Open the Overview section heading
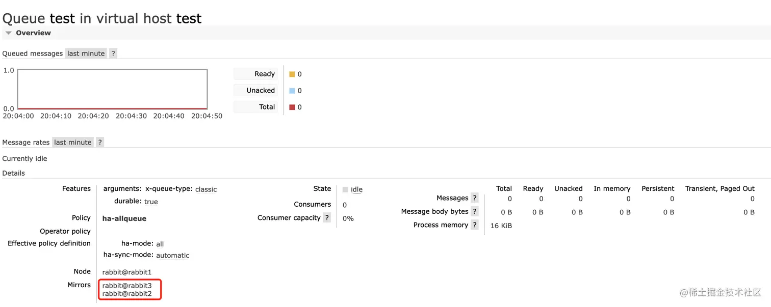This screenshot has height=307, width=771. coord(33,33)
